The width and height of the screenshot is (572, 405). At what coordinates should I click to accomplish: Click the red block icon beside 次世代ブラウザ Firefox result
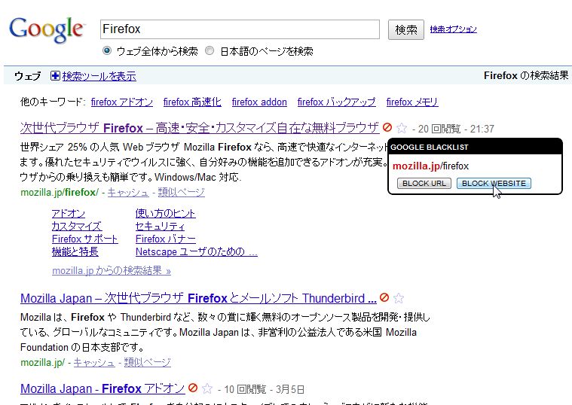click(x=387, y=127)
